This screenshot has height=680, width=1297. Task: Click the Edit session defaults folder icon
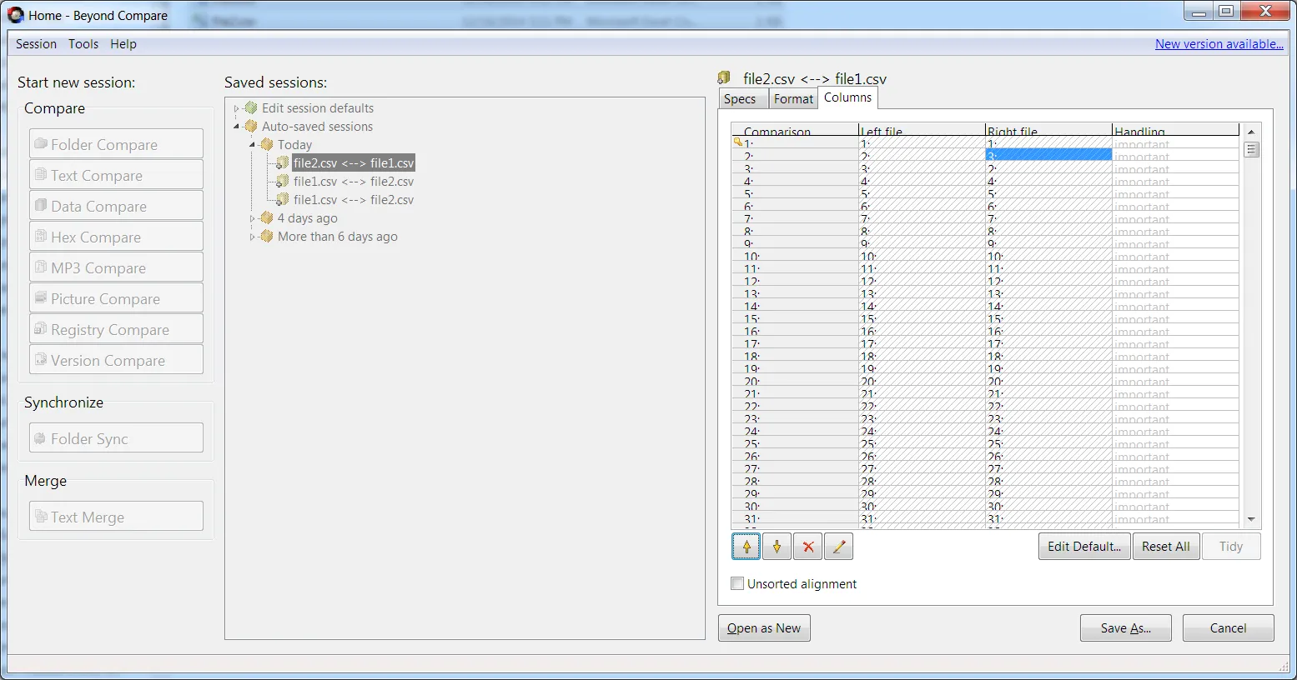[x=250, y=107]
